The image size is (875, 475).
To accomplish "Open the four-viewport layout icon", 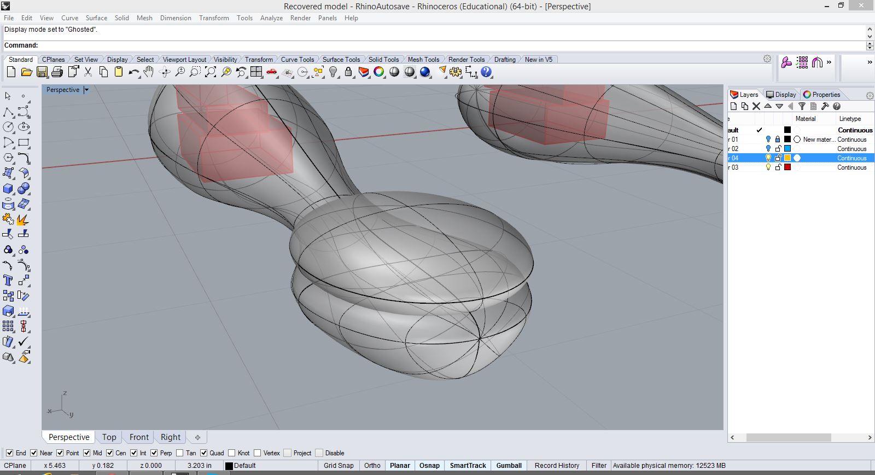I will 256,72.
